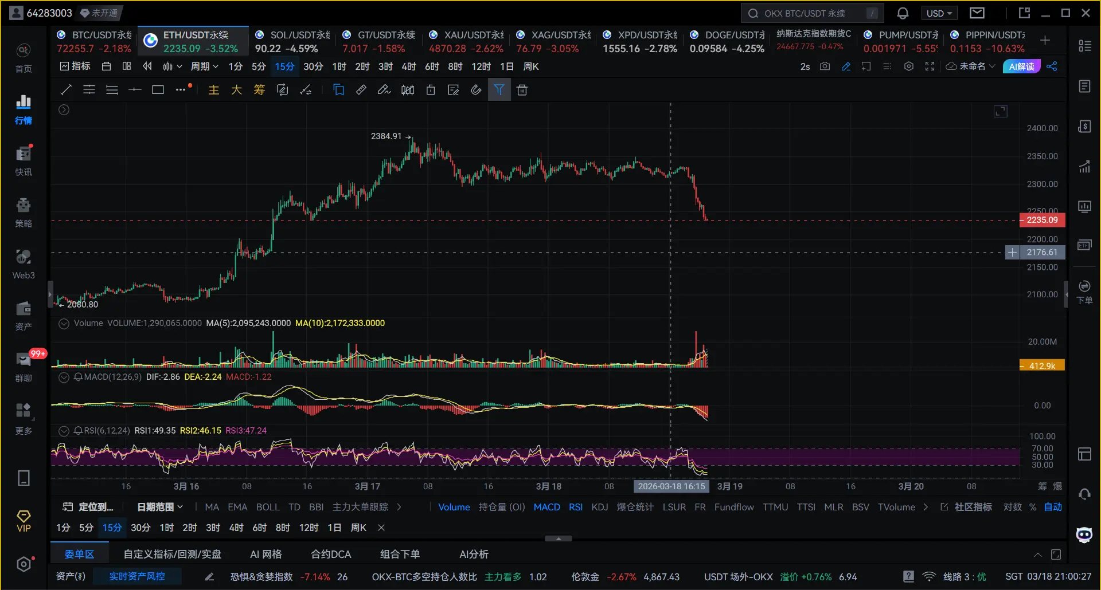The height and width of the screenshot is (590, 1101).
Task: Toggle the MACD sub-indicator
Action: click(x=546, y=507)
